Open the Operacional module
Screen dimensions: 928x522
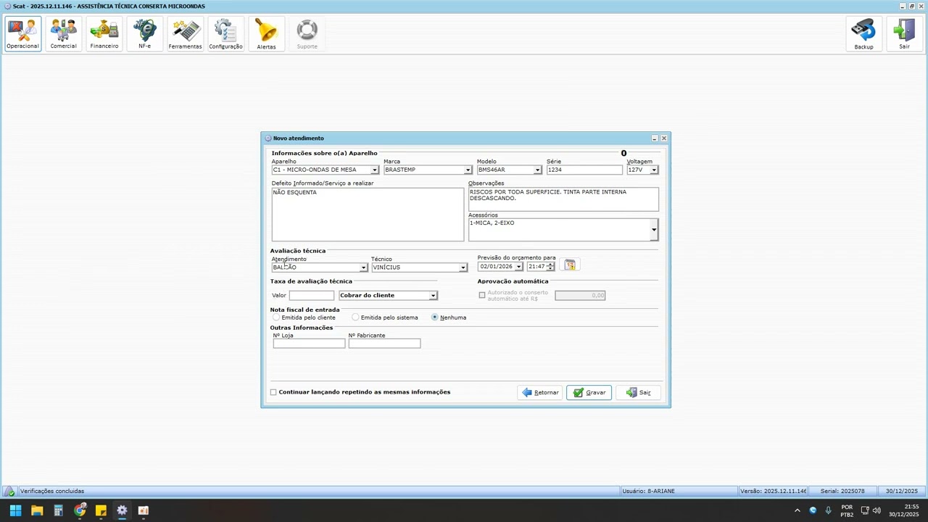[23, 33]
